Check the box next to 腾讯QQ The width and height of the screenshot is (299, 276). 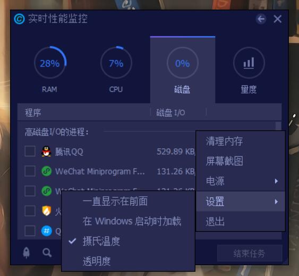click(30, 151)
